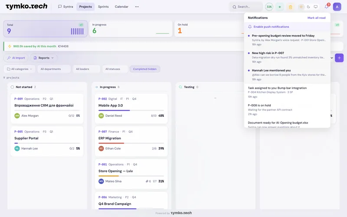Select the On hold 1 stat card
Image resolution: width=347 pixels, height=217 pixels.
[x=209, y=29]
